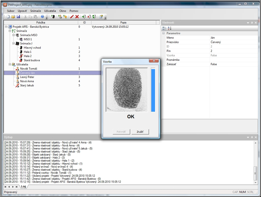261x197 pixels.
Task: Select user Lesný Peter in the tree
Action: pos(27,77)
